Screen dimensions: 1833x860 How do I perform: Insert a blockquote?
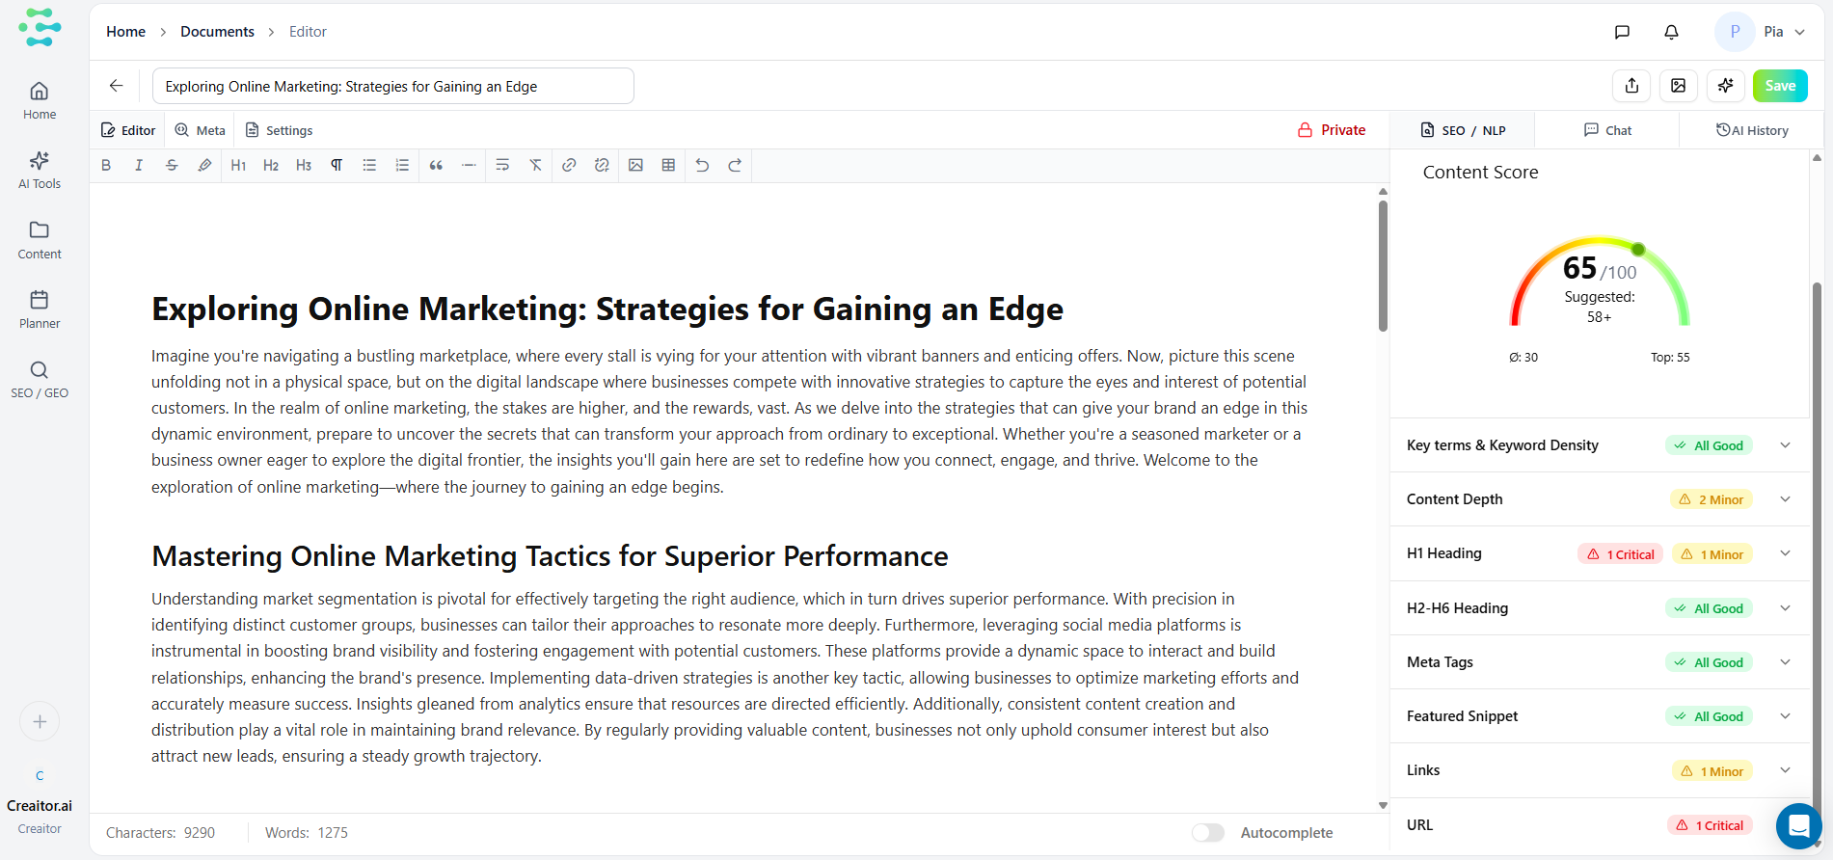[x=436, y=166]
